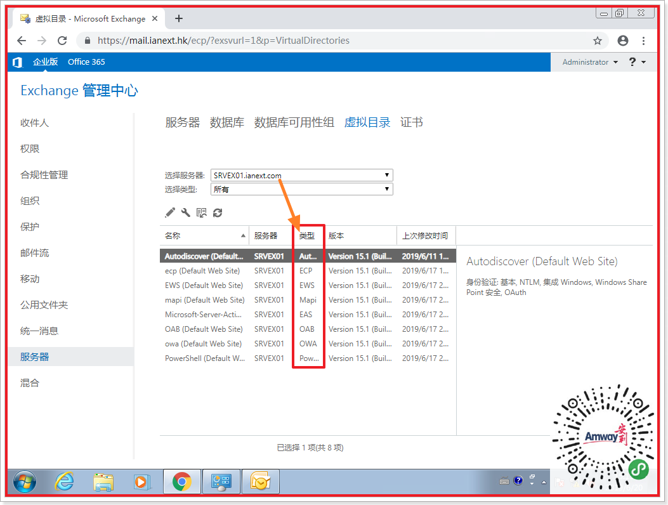This screenshot has height=505, width=668.
Task: Open the 证书 tab
Action: point(412,122)
